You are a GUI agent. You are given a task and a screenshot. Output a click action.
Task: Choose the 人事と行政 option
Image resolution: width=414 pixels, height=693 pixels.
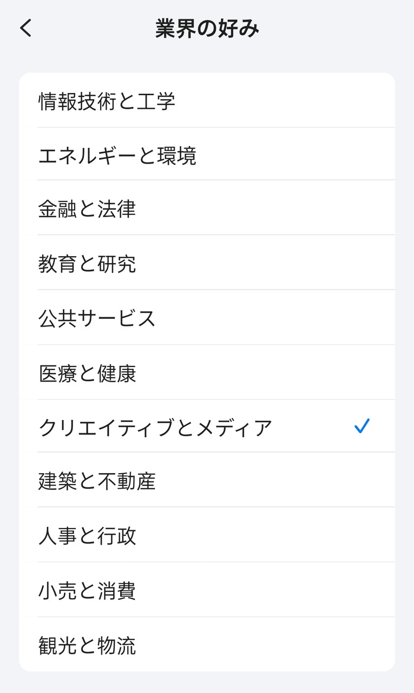[87, 536]
